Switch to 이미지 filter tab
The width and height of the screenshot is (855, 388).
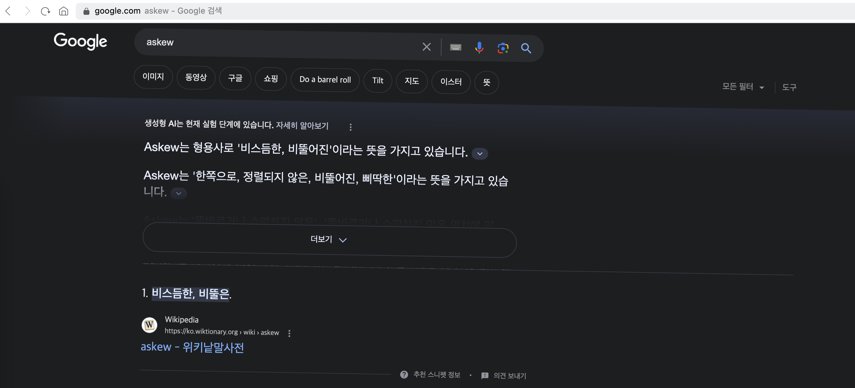pos(153,77)
